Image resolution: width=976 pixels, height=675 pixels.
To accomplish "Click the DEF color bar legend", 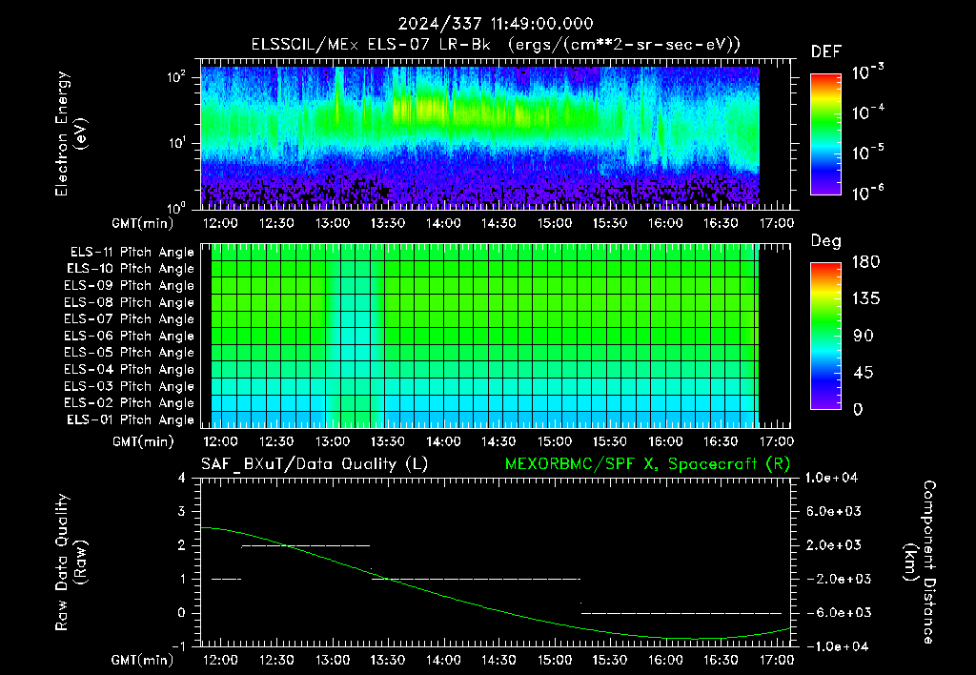I will tap(825, 134).
